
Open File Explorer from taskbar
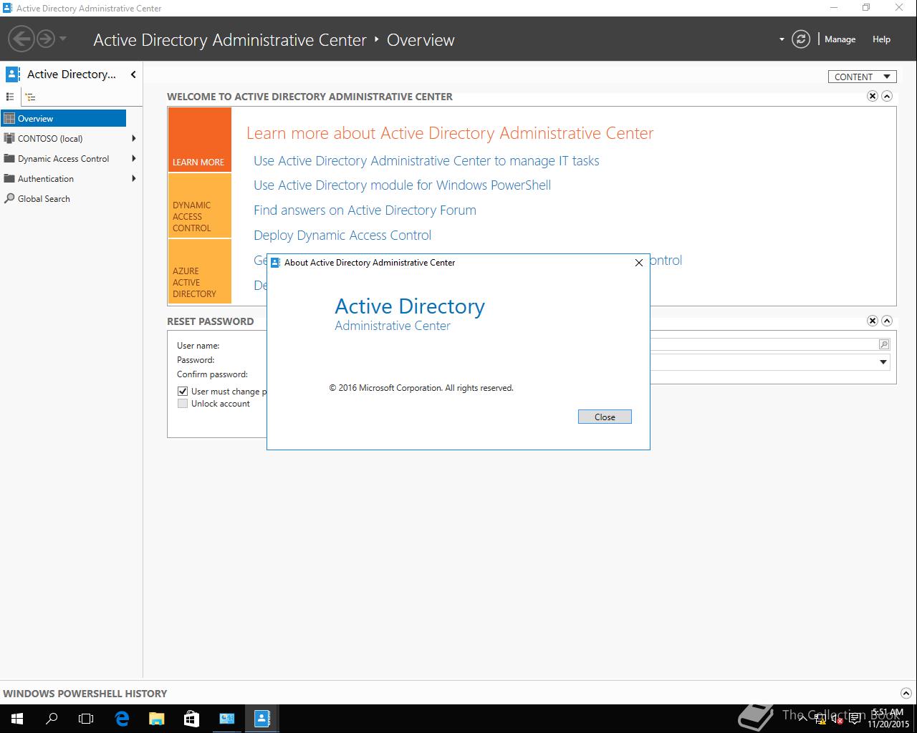point(156,719)
